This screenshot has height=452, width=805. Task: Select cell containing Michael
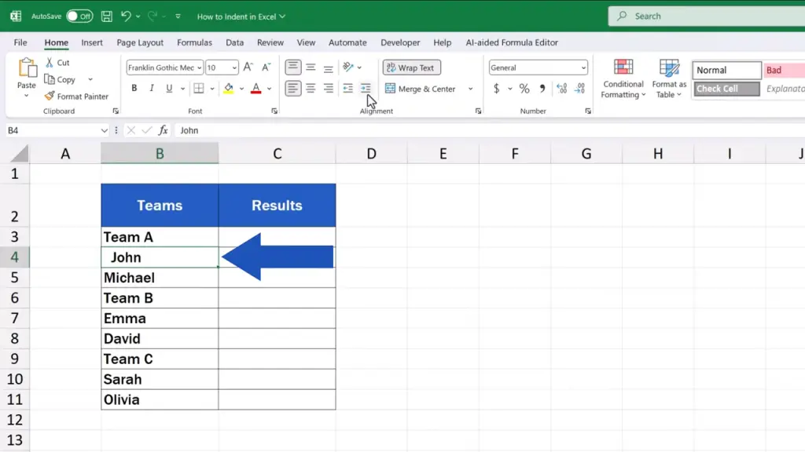[x=160, y=278]
